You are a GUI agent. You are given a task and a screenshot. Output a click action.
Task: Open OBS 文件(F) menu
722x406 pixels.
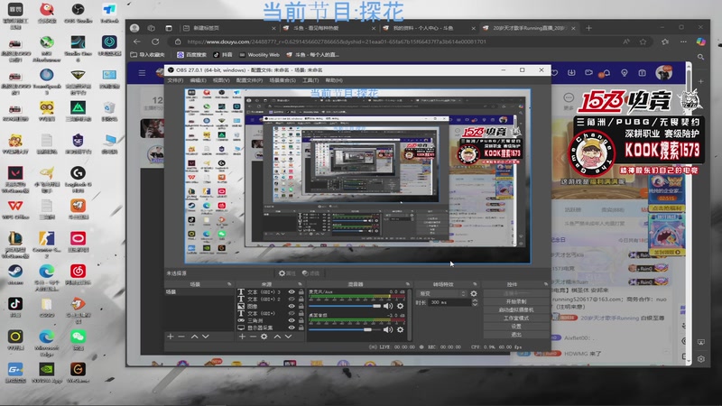175,80
